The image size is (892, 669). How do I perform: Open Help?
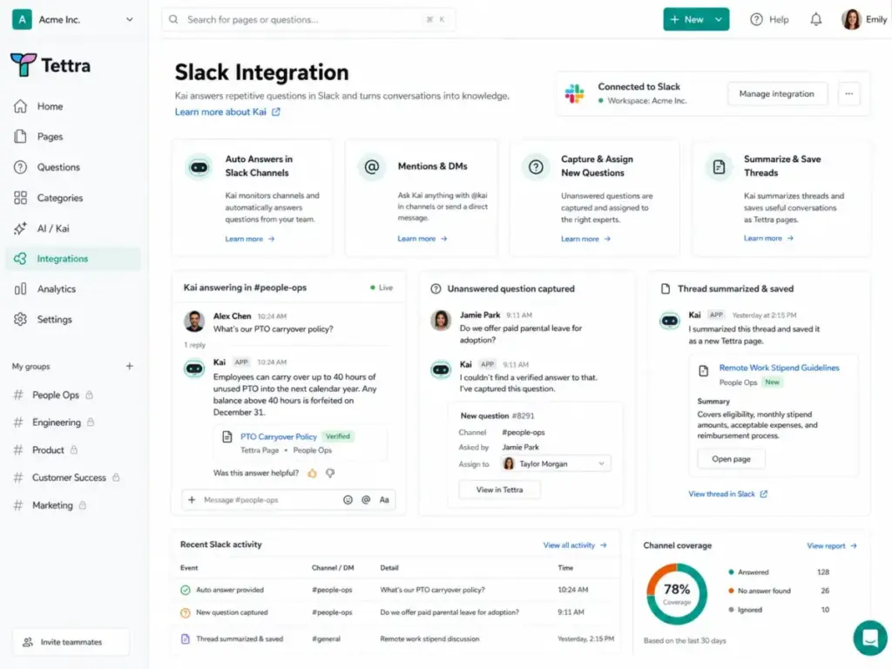pyautogui.click(x=769, y=19)
